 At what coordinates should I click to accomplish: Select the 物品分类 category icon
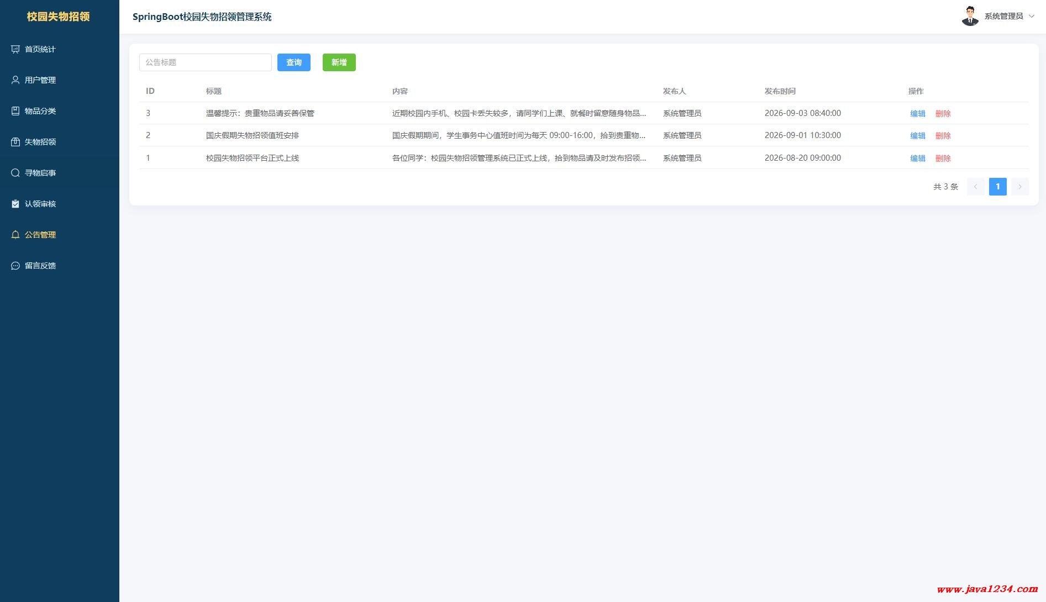(x=15, y=111)
